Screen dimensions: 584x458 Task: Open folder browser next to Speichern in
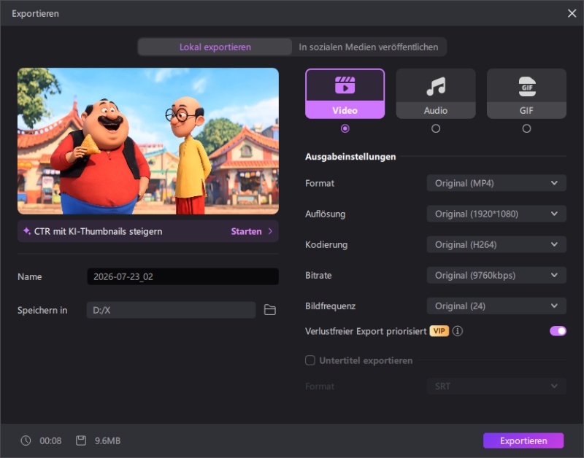pyautogui.click(x=269, y=310)
